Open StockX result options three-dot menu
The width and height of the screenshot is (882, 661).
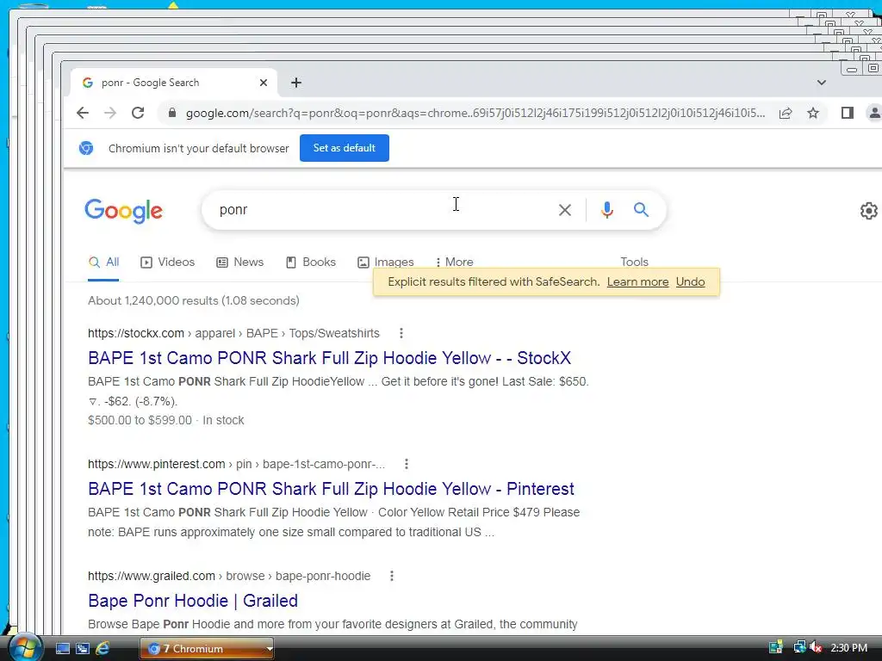401,333
